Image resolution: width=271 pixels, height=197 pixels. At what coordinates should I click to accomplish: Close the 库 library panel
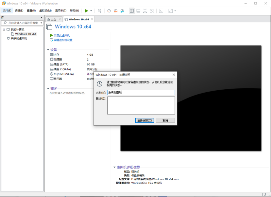tap(42, 17)
